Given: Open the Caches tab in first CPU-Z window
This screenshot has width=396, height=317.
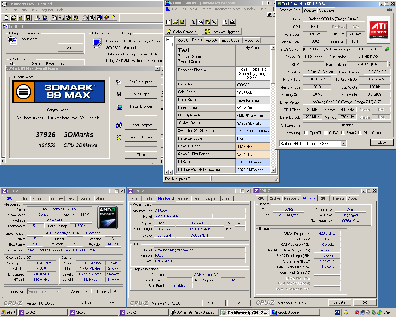Looking at the screenshot, I should click(x=23, y=199).
